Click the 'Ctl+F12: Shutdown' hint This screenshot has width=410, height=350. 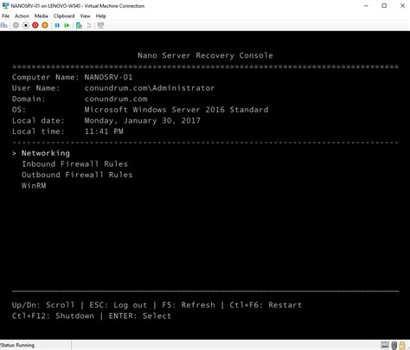point(53,315)
